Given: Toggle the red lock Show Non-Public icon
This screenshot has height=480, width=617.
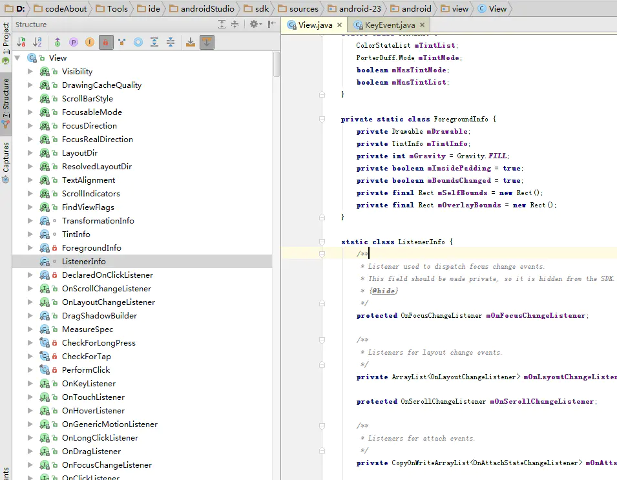Looking at the screenshot, I should [x=107, y=41].
